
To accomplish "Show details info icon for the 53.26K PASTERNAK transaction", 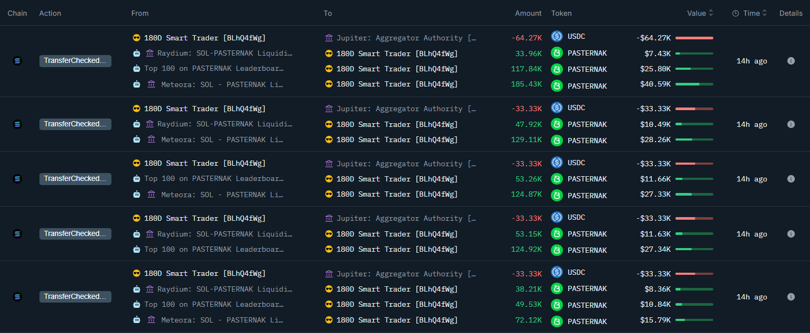I will point(791,179).
